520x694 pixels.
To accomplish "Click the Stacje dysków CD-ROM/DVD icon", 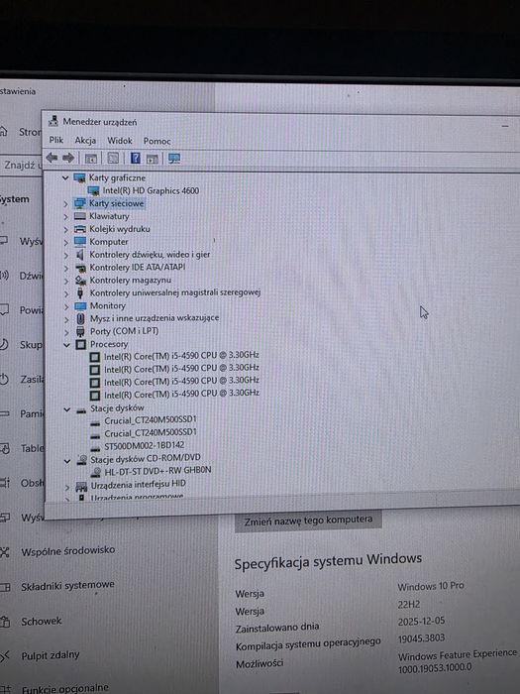I will pos(82,460).
